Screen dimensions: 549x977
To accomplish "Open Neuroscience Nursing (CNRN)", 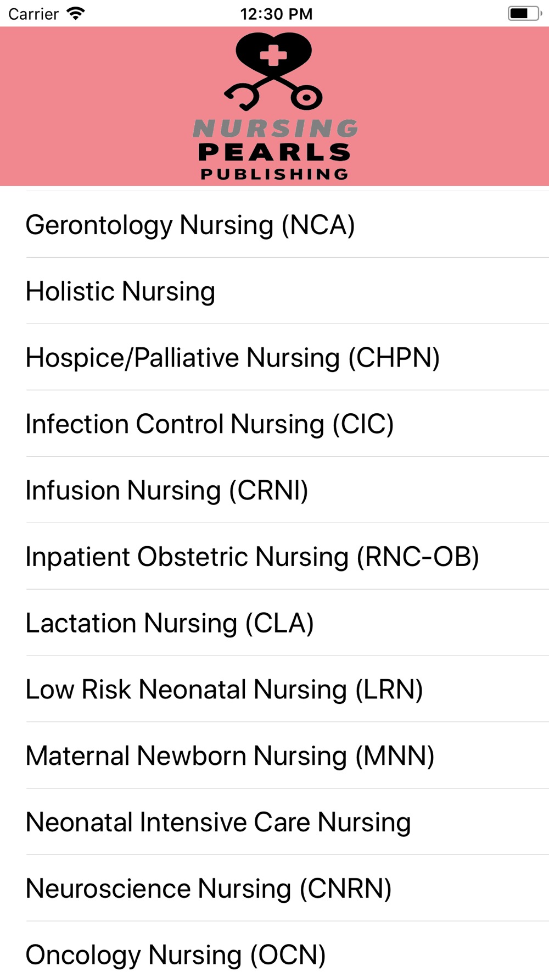I will (274, 890).
